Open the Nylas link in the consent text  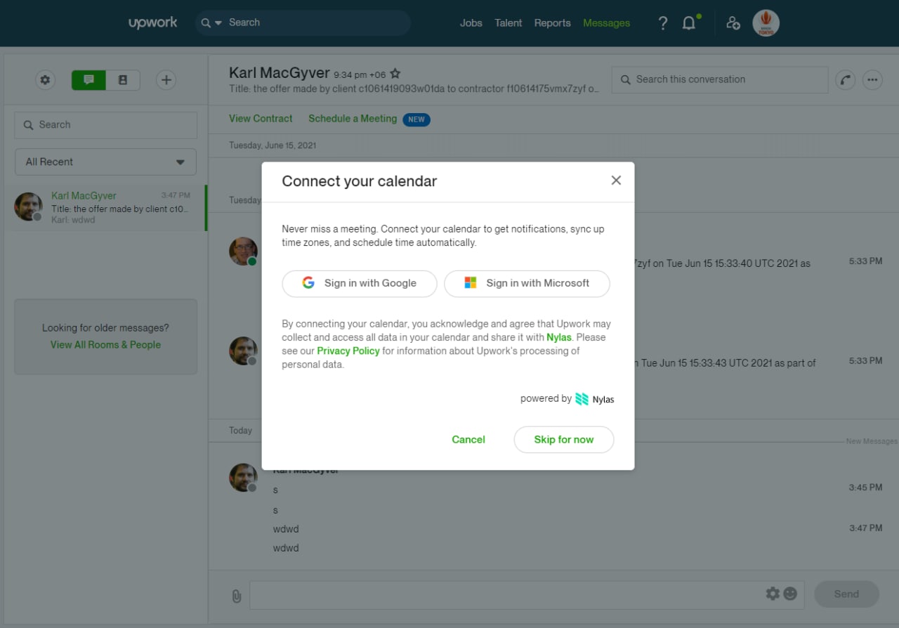click(558, 337)
